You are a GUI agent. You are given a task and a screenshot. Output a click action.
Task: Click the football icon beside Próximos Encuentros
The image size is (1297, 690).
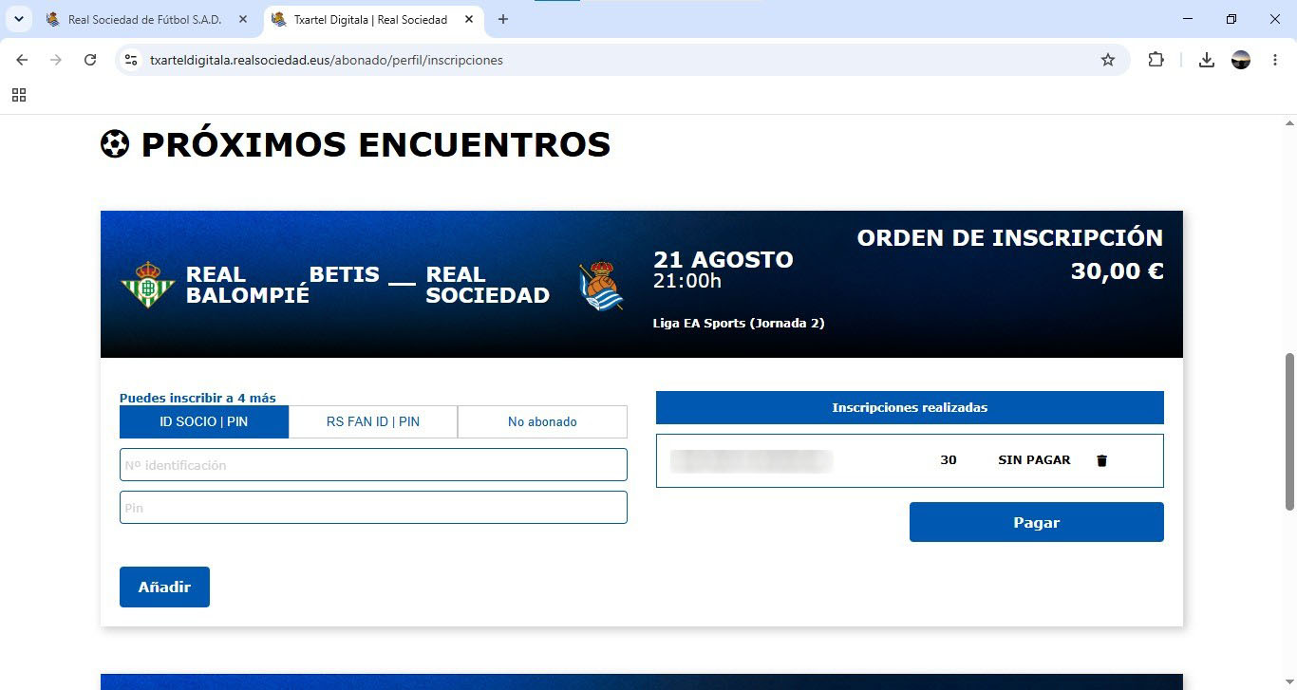point(115,144)
